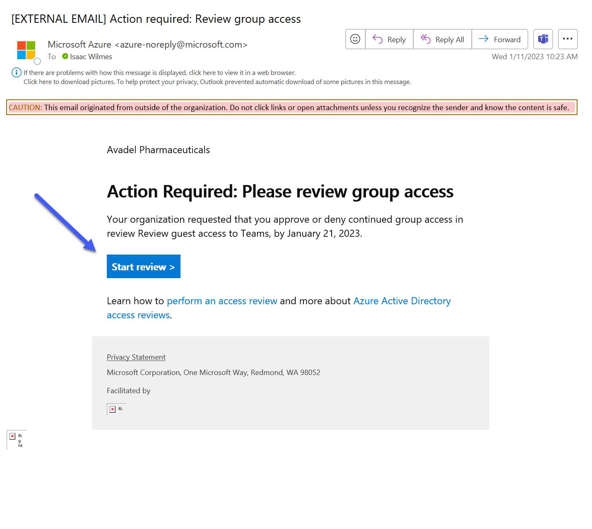Viewport: 592px width, 529px height.
Task: Click the Microsoft logo sender avatar
Action: [26, 50]
